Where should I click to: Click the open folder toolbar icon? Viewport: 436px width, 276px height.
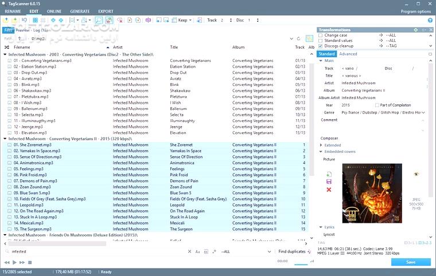(x=6, y=20)
